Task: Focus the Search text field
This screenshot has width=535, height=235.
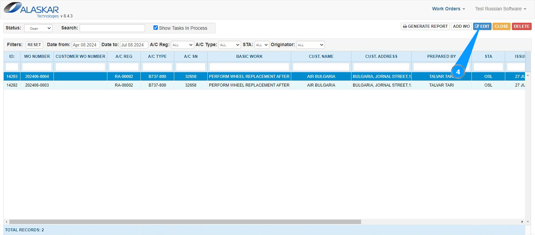Action: coord(112,28)
